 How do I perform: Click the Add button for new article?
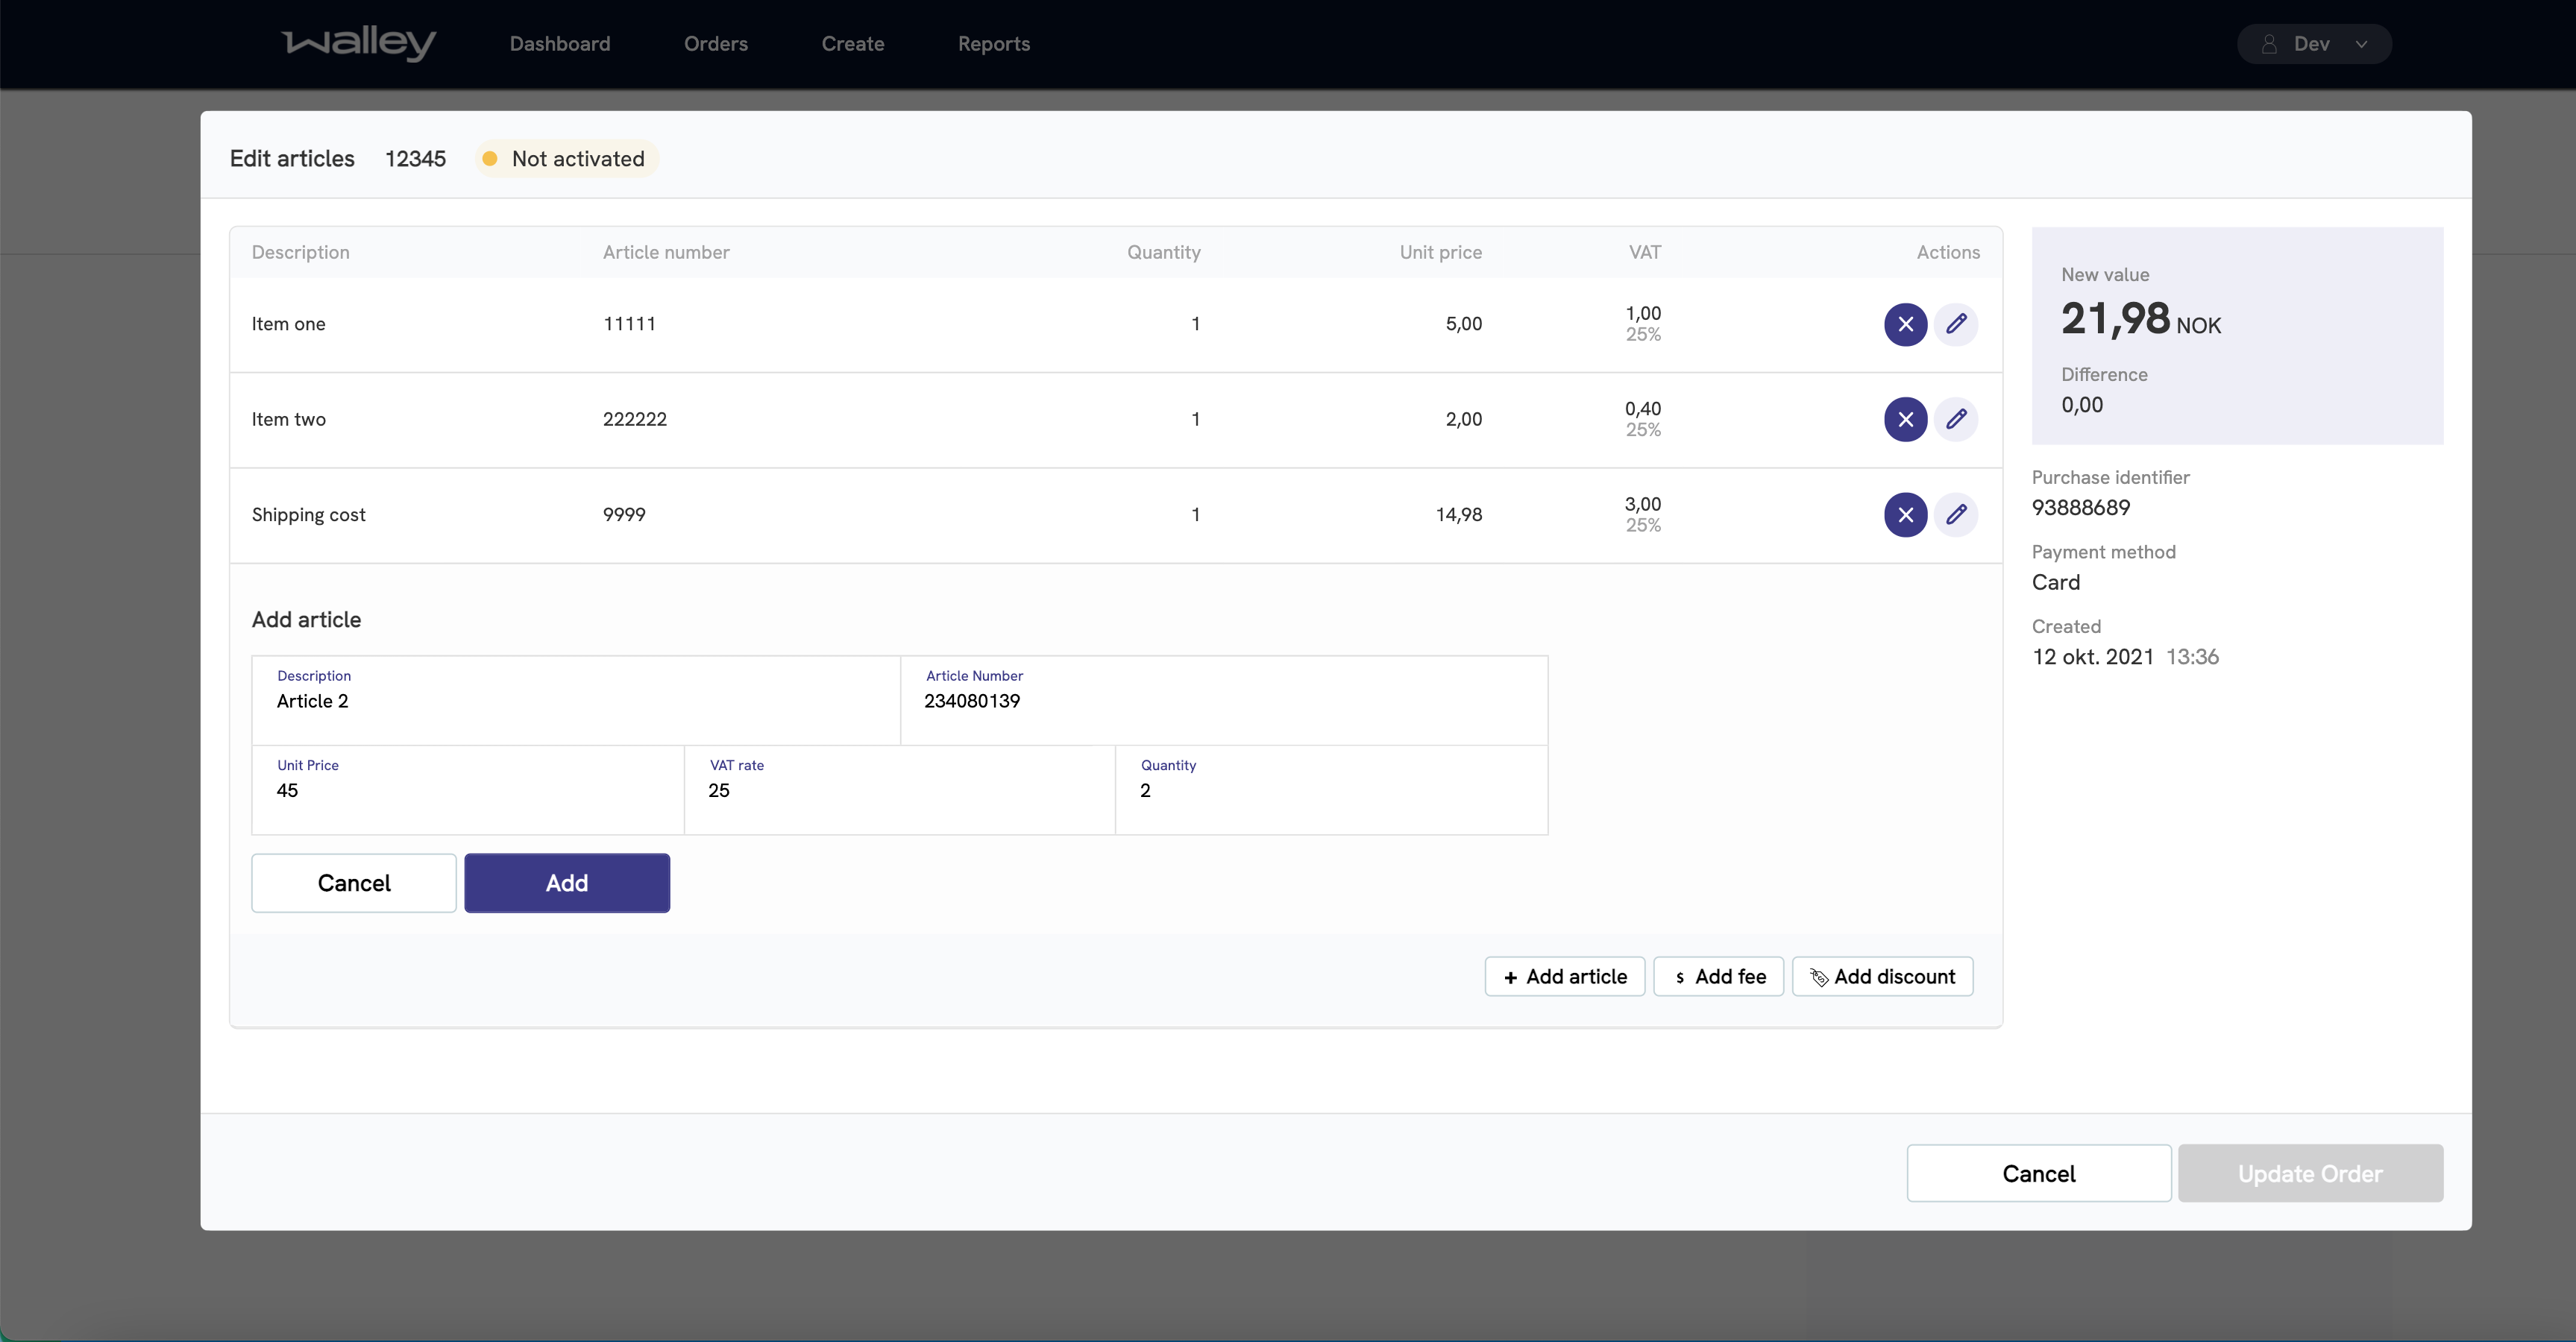pyautogui.click(x=567, y=883)
